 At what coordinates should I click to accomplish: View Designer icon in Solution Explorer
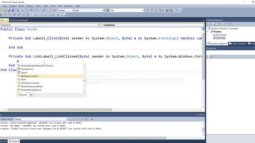tap(227, 25)
